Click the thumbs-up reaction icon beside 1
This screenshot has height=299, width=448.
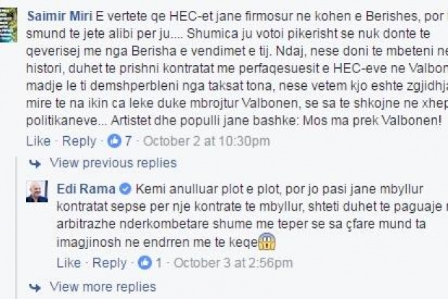coord(145,261)
